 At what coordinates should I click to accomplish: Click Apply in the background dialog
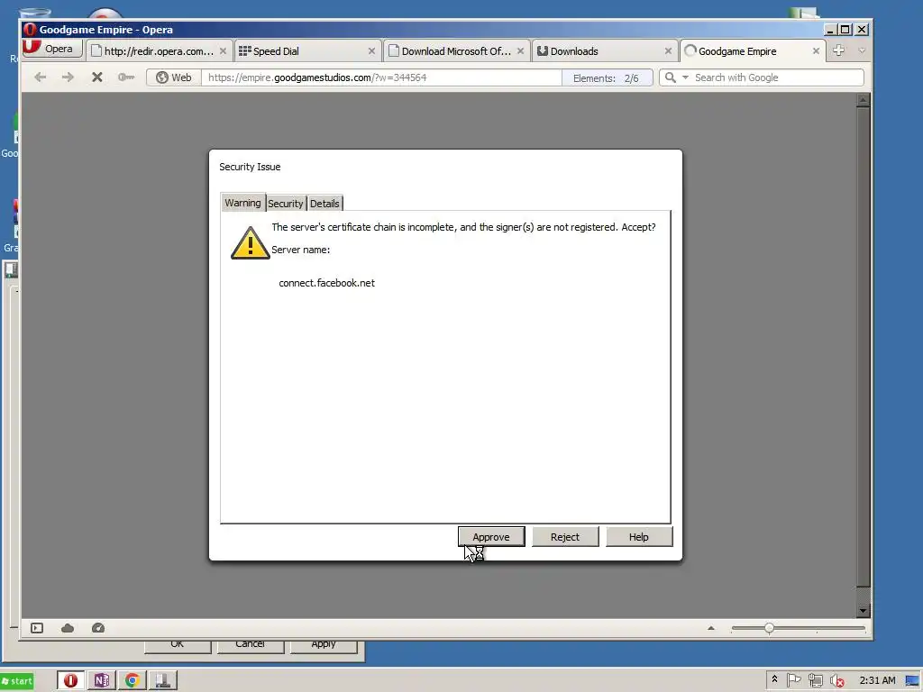[x=324, y=645]
